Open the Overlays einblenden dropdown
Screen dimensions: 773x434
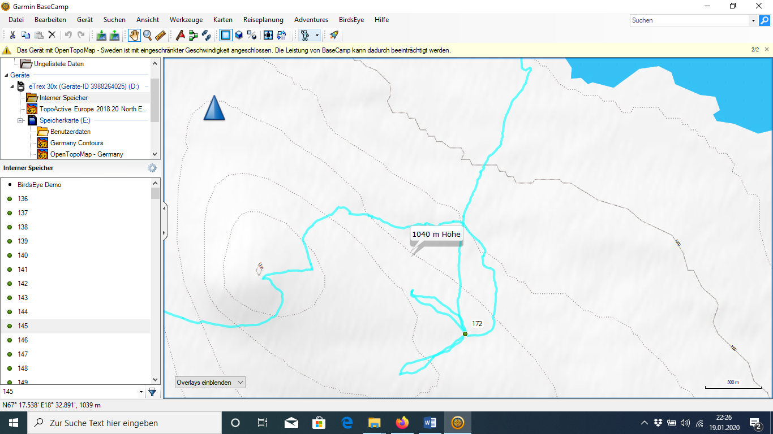tap(210, 383)
